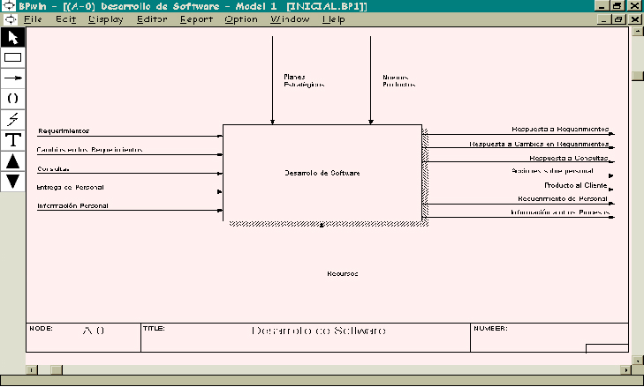644x387 pixels.
Task: Open the document control menu icon
Action: pyautogui.click(x=9, y=19)
